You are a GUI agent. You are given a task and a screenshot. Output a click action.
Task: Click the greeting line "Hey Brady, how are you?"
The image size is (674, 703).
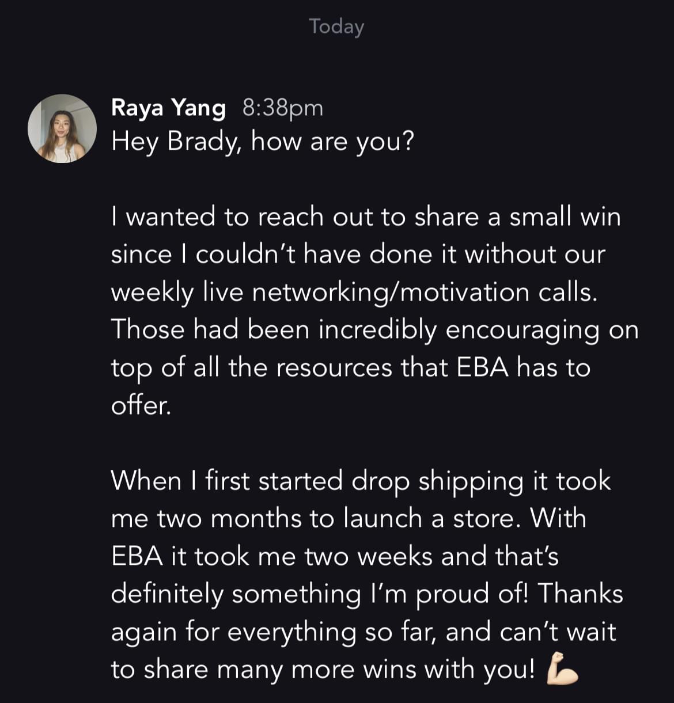click(x=263, y=141)
